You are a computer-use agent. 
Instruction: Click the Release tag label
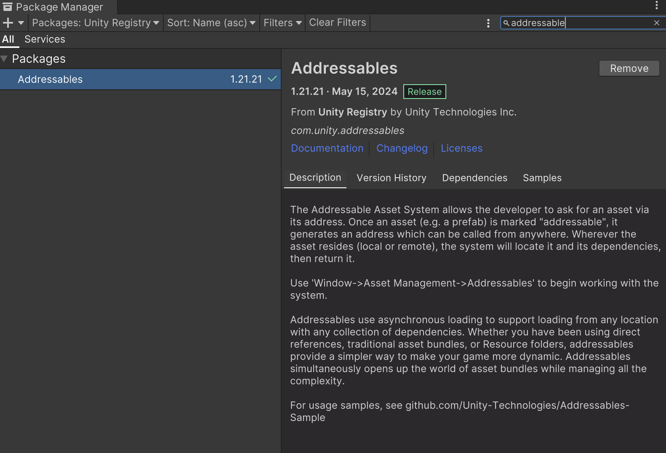[424, 92]
